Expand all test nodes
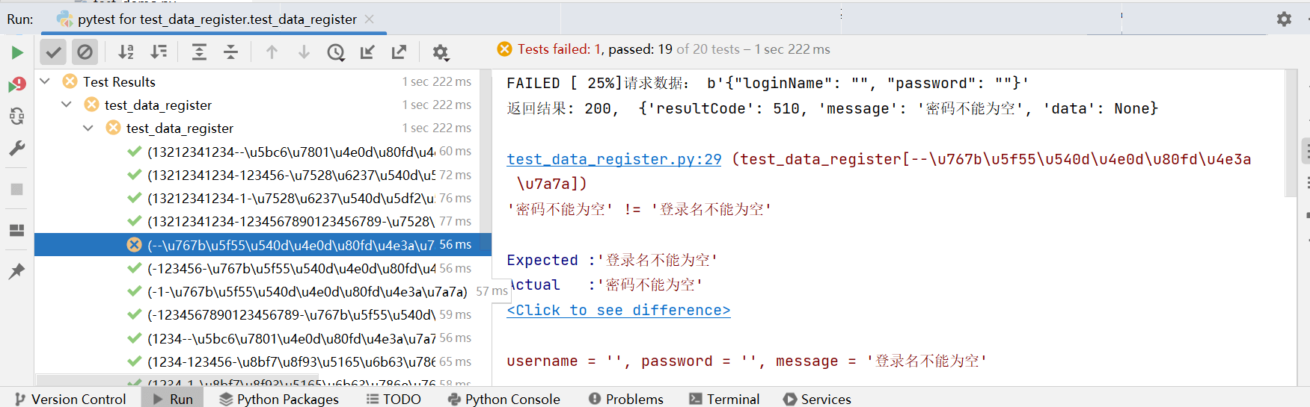Viewport: 1310px width, 407px height. [199, 52]
